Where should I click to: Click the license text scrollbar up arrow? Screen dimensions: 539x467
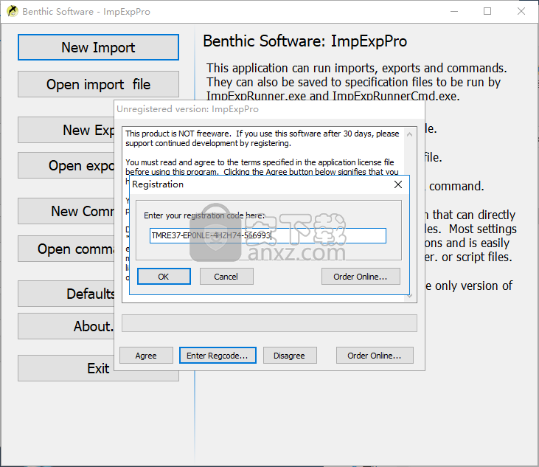click(409, 134)
